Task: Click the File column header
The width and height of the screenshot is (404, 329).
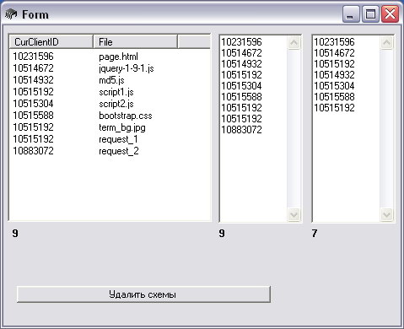Action: click(x=135, y=42)
